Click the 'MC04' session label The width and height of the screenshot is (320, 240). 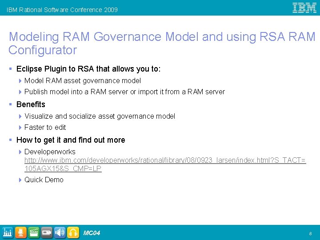[92, 233]
